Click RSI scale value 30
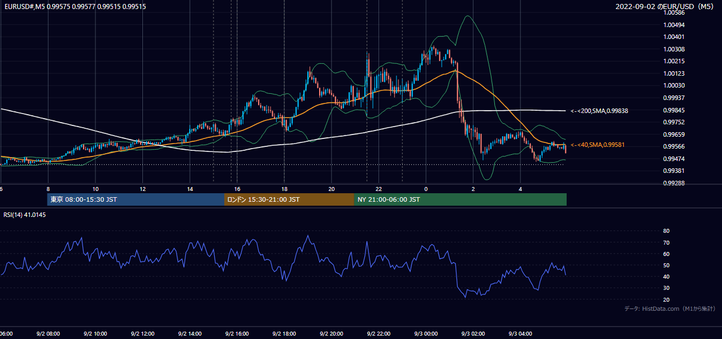The image size is (722, 339). pyautogui.click(x=667, y=288)
